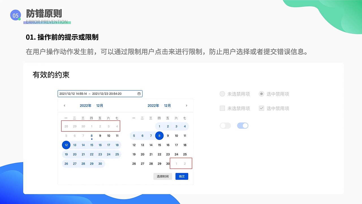Click the 防错原则 slide title

(x=44, y=14)
